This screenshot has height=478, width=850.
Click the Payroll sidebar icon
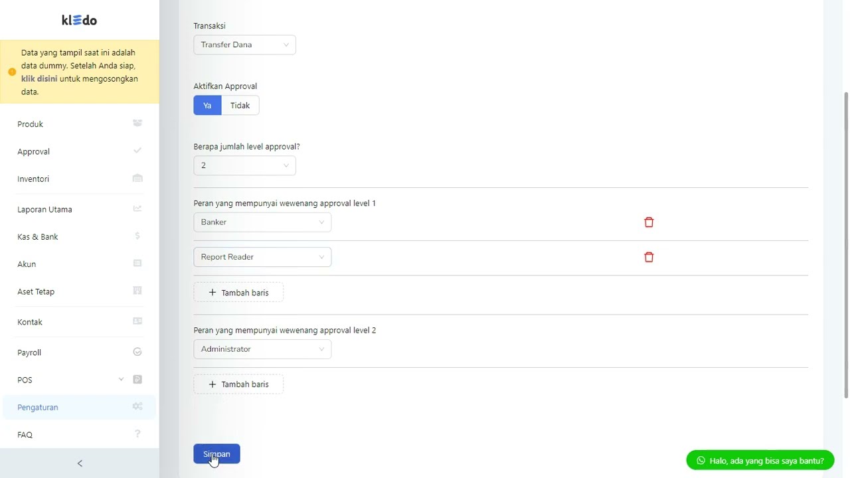(x=137, y=352)
